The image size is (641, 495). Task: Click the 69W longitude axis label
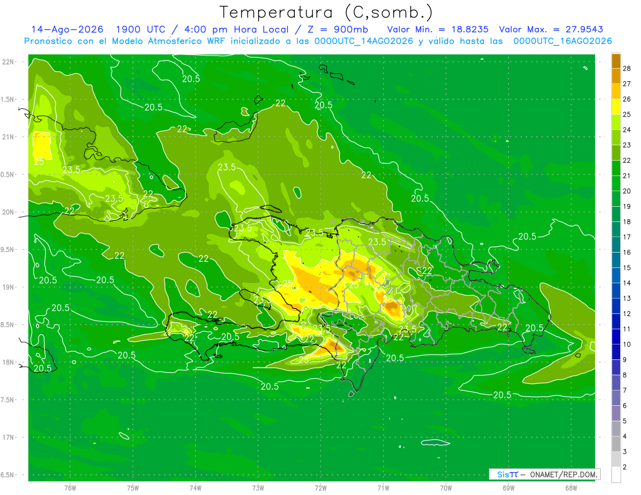[x=509, y=488]
